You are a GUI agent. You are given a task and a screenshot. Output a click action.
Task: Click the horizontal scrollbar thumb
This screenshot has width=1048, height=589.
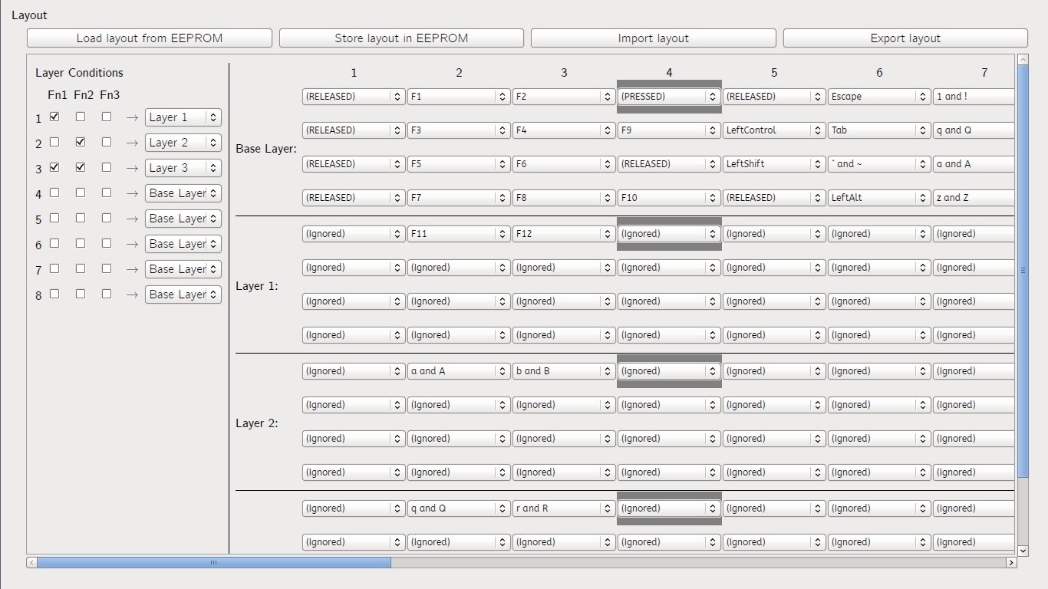coord(214,562)
